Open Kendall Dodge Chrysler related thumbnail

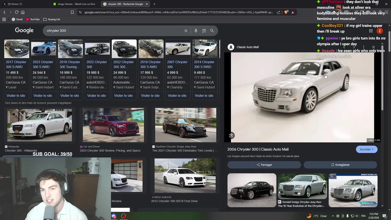pos(302,186)
